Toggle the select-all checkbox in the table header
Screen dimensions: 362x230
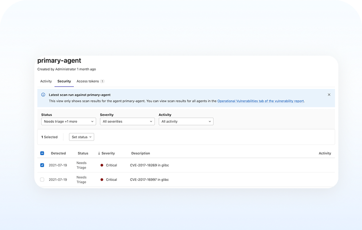click(42, 153)
